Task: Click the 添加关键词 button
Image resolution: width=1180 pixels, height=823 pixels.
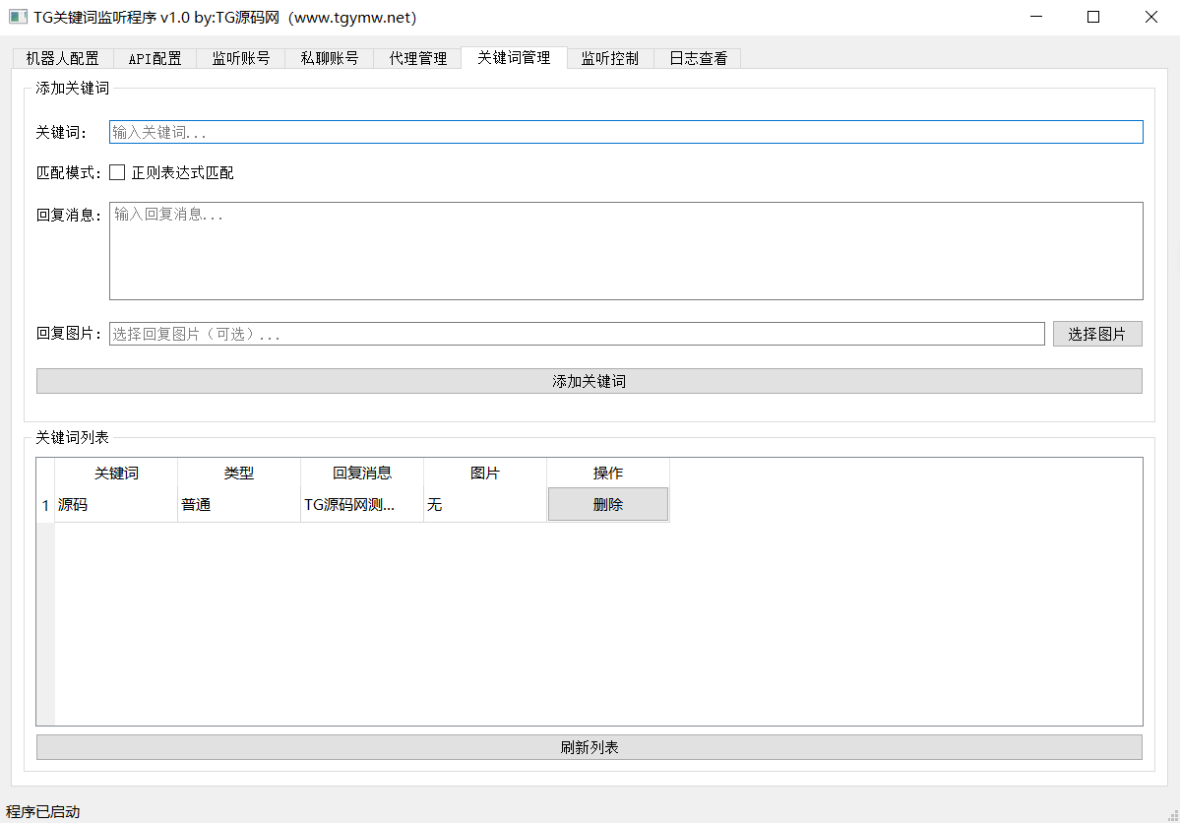Action: click(x=589, y=381)
